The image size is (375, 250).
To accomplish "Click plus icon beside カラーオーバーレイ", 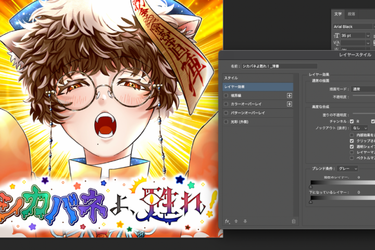I will point(290,104).
